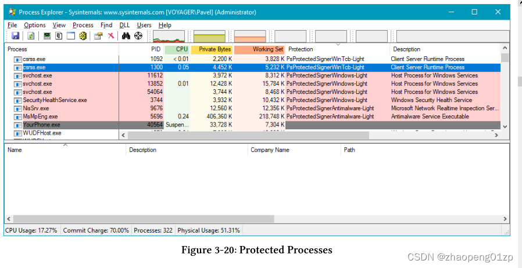The width and height of the screenshot is (522, 268).
Task: Click Antimalware Service Executable description
Action: (430, 117)
